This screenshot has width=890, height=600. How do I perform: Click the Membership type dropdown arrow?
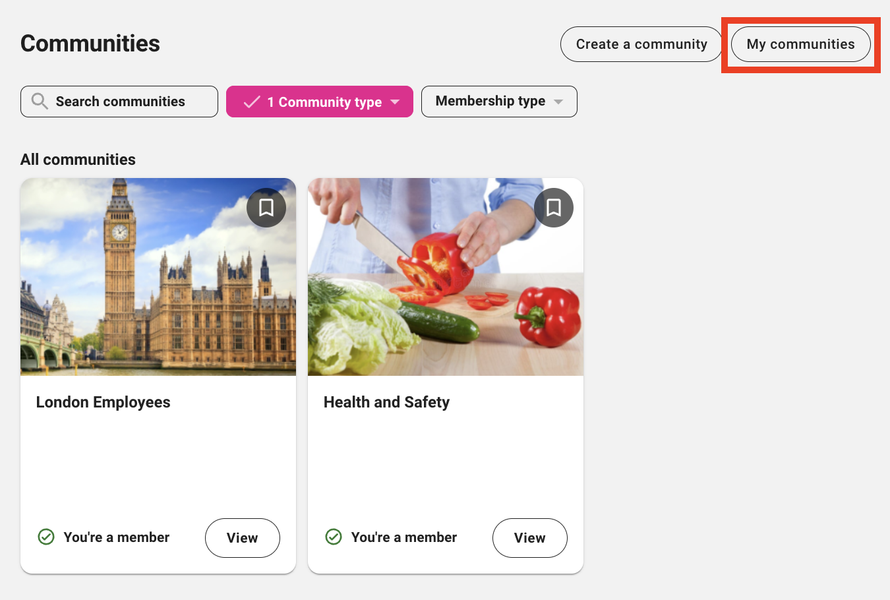coord(558,102)
